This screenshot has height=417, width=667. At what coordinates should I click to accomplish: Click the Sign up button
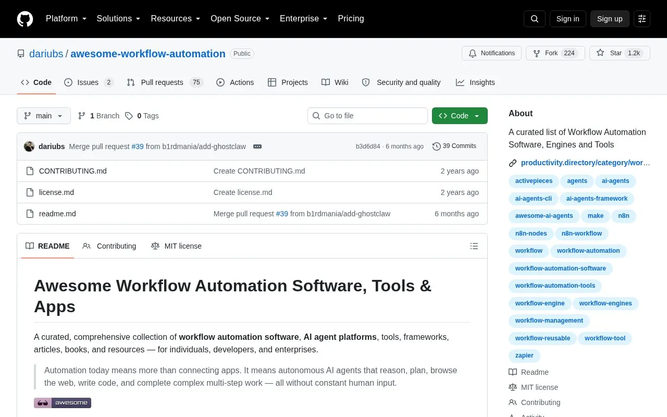pyautogui.click(x=610, y=19)
